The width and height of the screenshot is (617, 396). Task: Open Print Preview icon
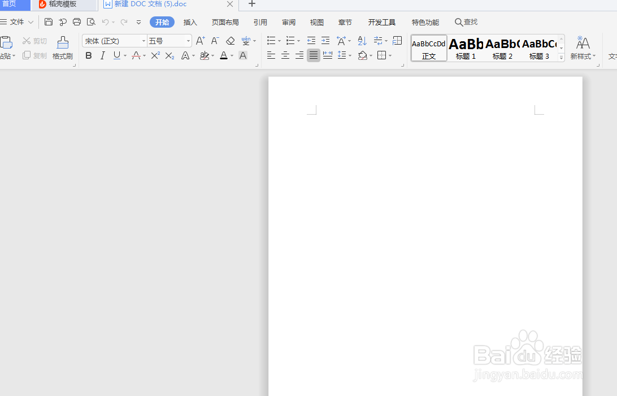pos(91,22)
